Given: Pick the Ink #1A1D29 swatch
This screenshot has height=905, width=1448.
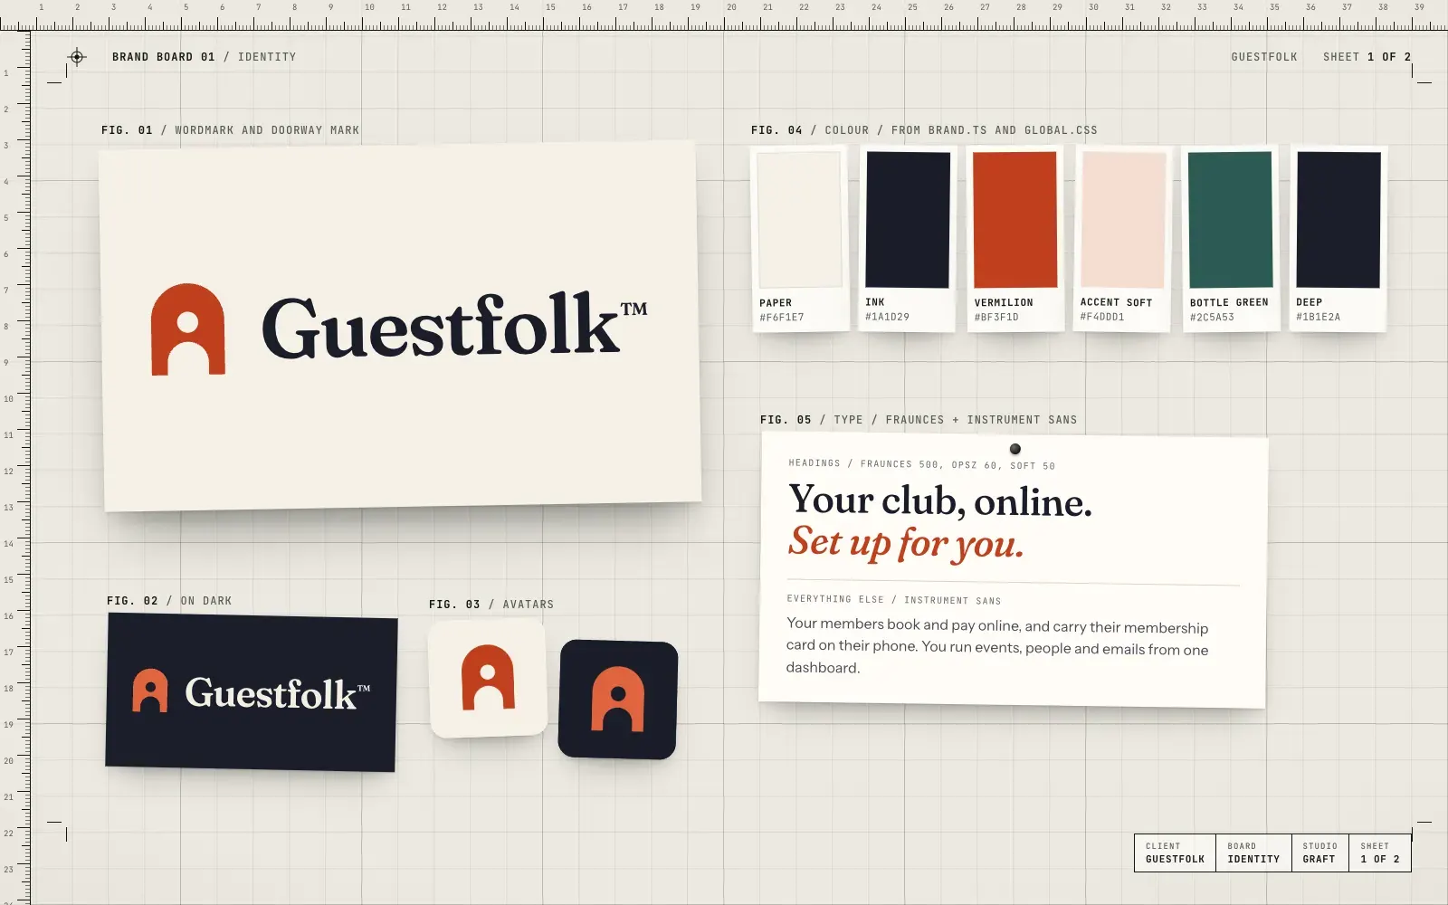Looking at the screenshot, I should coord(908,238).
